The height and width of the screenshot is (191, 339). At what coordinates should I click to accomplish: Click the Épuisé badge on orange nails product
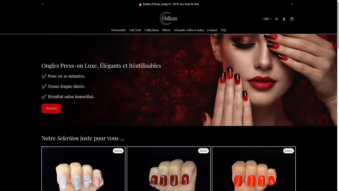tap(288, 151)
